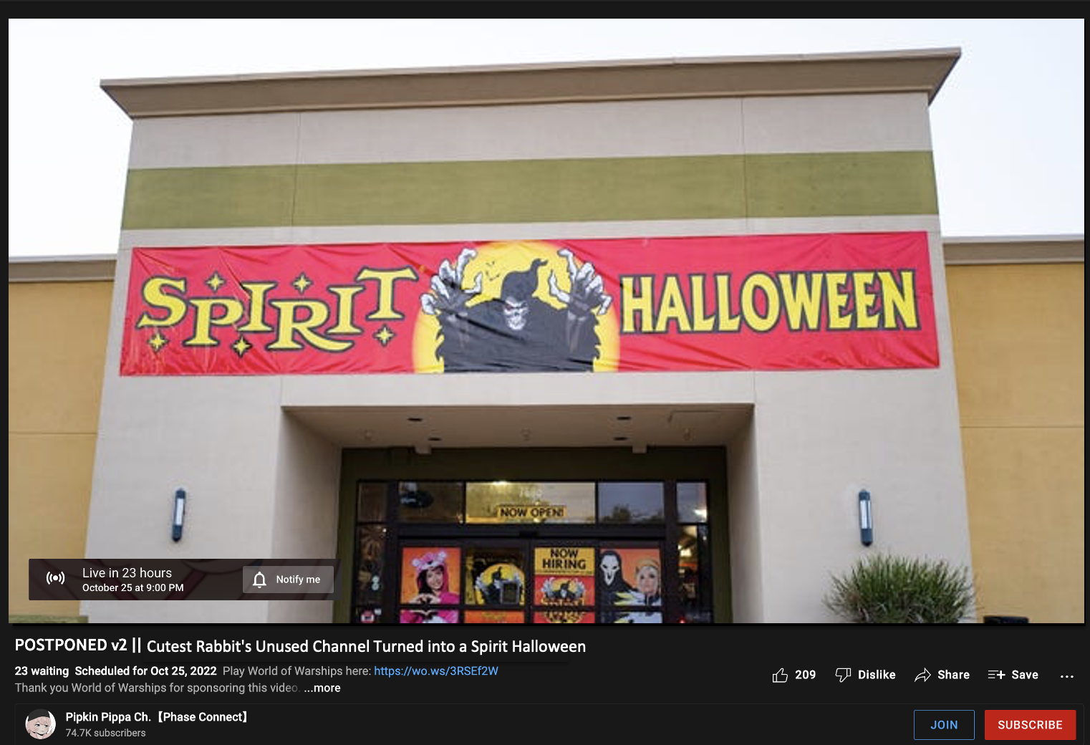Click the Share label text
Screen dimensions: 1090x745
click(953, 675)
